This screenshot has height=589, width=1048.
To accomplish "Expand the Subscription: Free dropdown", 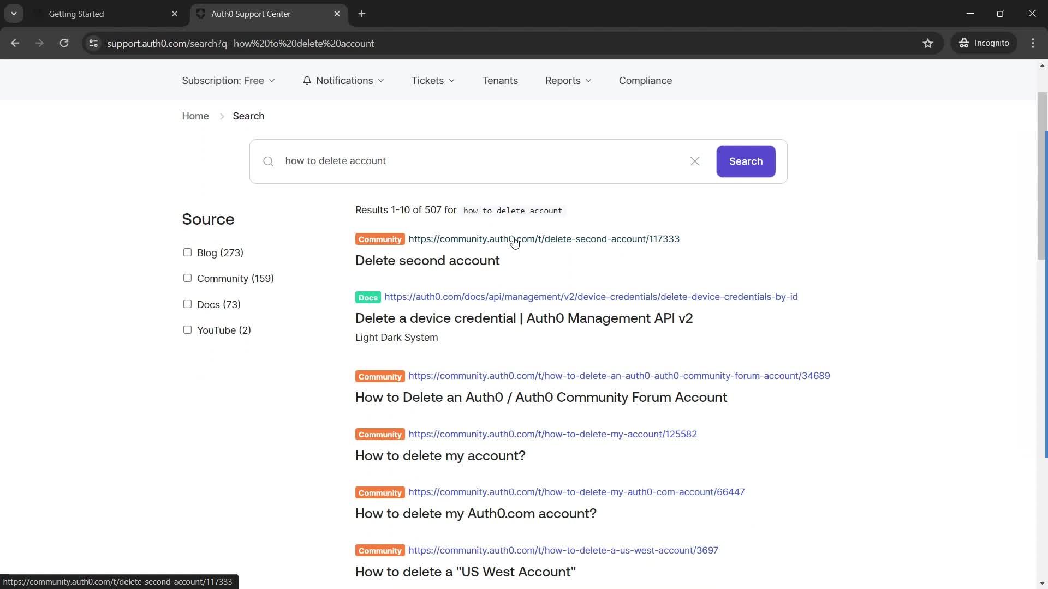I will [x=228, y=81].
